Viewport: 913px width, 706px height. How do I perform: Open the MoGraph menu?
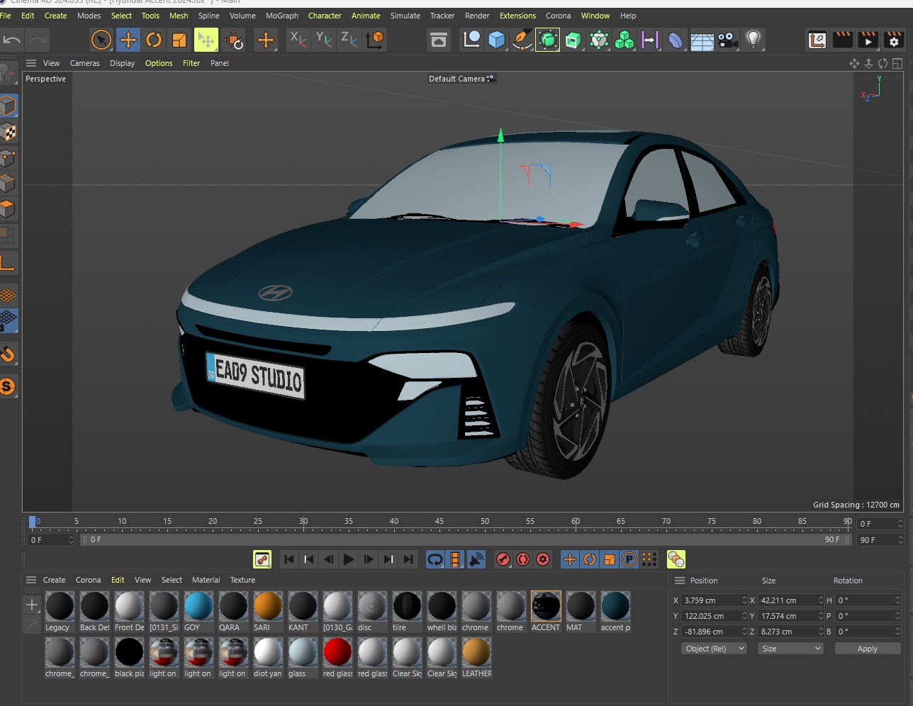[x=281, y=16]
